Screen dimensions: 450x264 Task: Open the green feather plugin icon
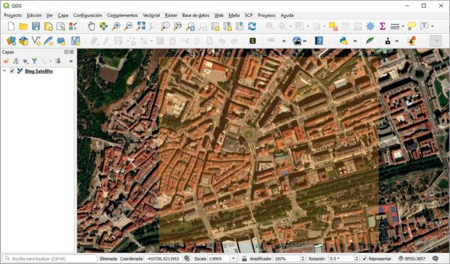[370, 41]
